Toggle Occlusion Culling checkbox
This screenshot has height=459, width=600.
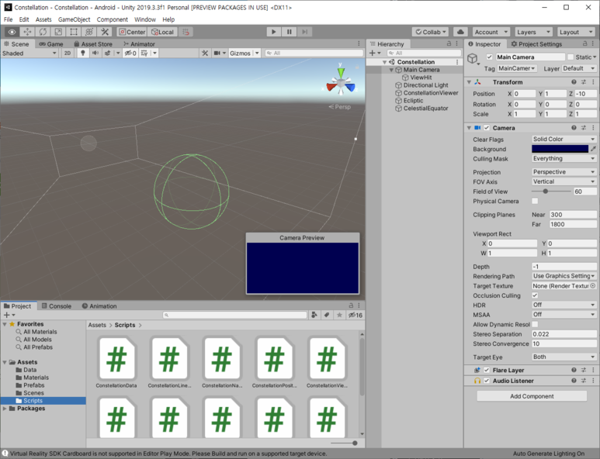click(x=535, y=295)
